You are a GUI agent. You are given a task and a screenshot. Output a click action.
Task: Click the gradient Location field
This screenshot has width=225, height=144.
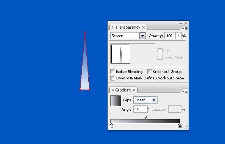[175, 109]
